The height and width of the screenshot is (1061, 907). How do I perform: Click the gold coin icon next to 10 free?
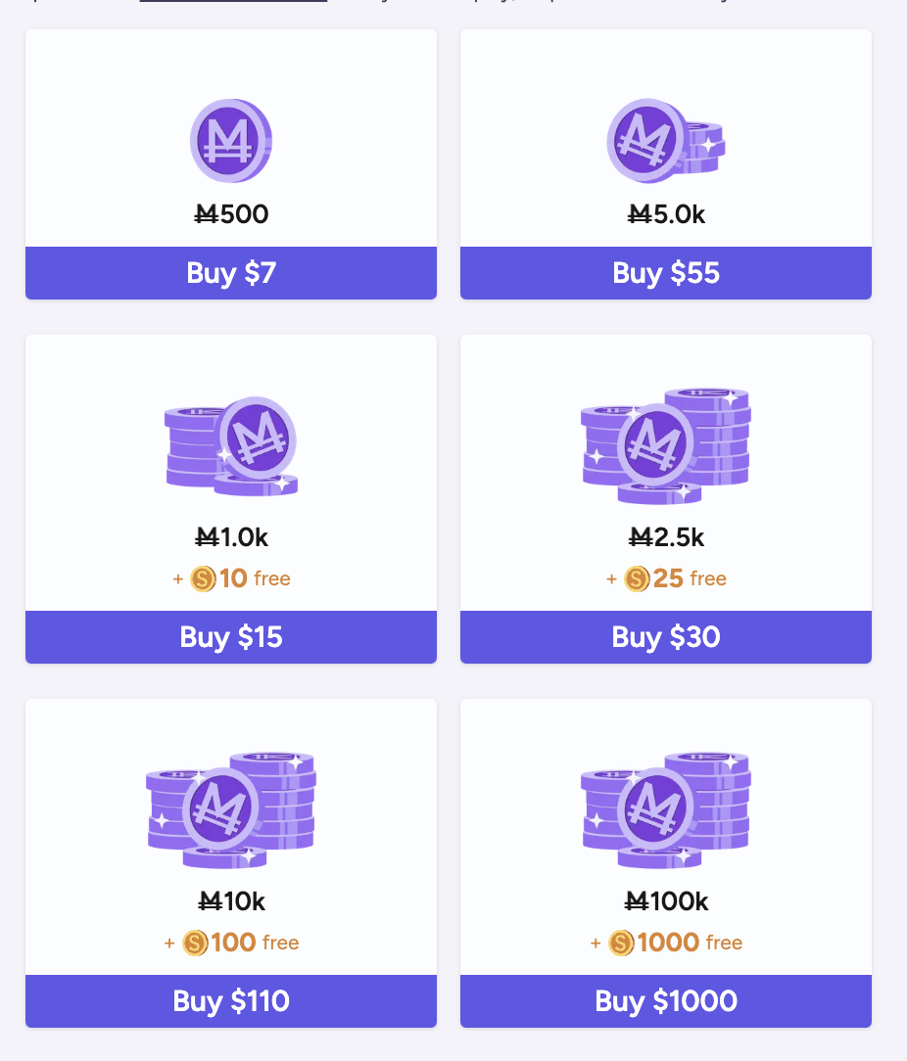(203, 579)
